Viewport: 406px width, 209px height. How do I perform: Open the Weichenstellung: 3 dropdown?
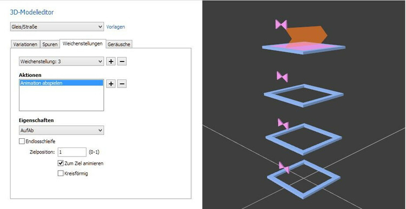[61, 62]
